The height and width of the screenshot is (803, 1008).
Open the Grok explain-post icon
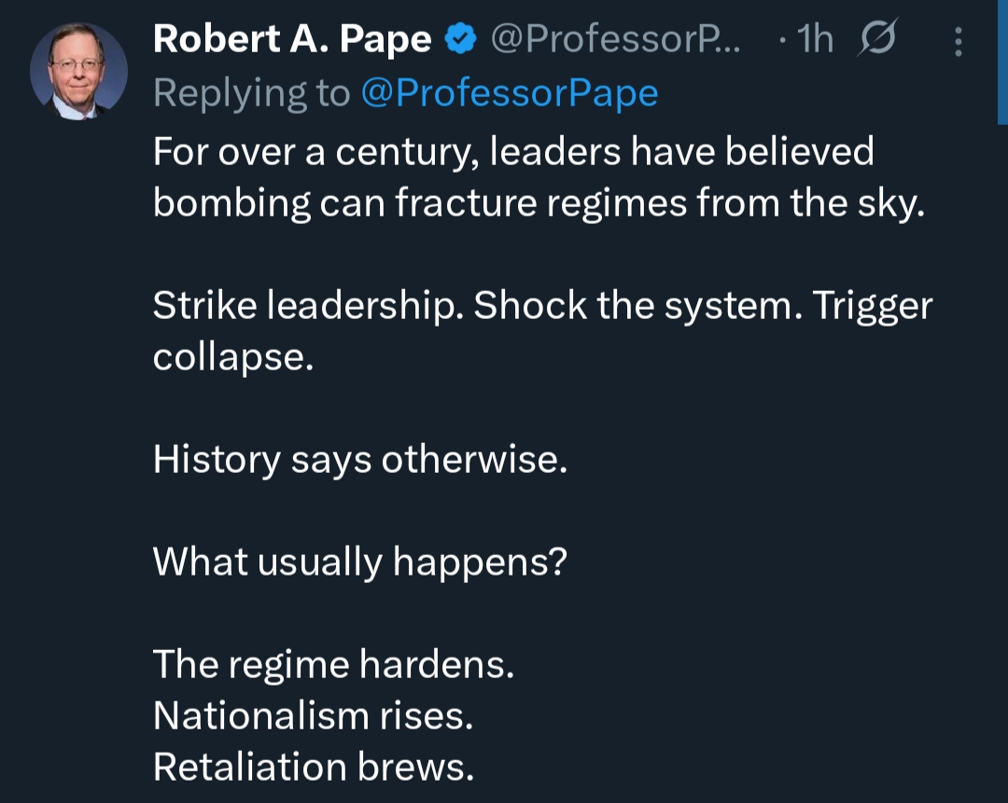click(874, 40)
